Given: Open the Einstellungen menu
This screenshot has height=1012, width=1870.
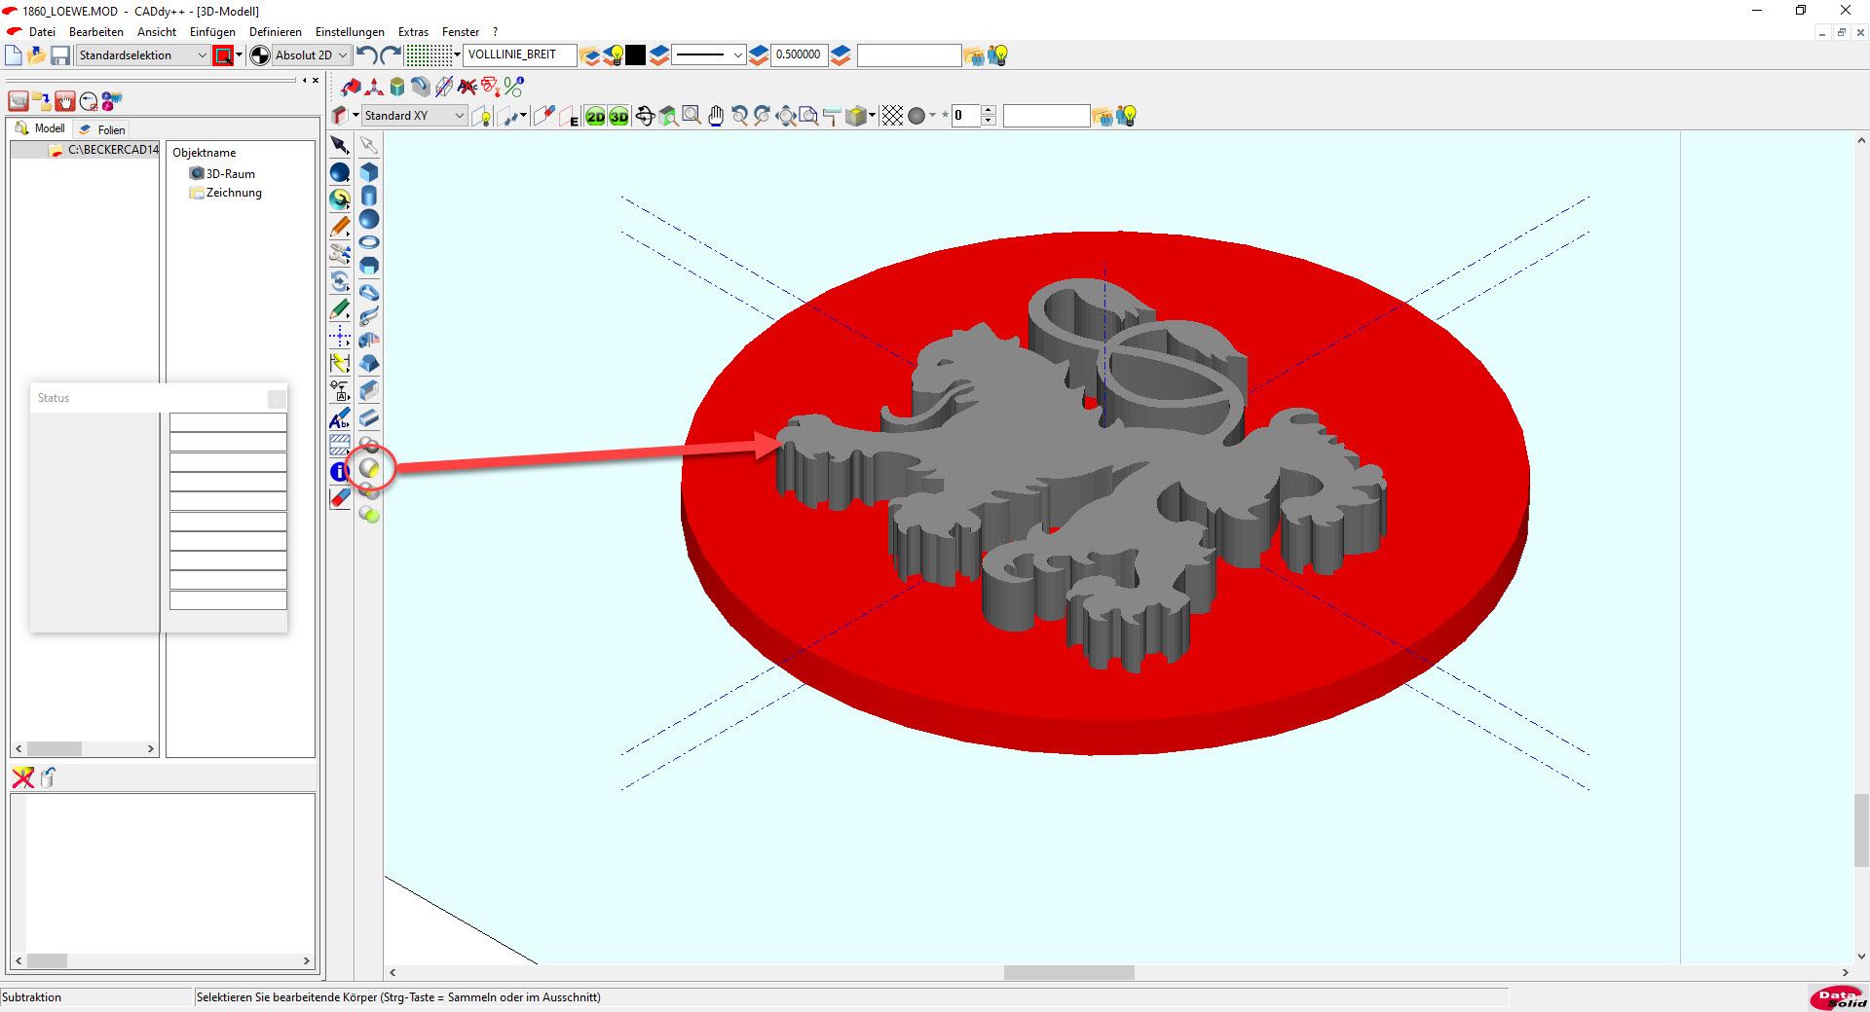Looking at the screenshot, I should tap(350, 32).
